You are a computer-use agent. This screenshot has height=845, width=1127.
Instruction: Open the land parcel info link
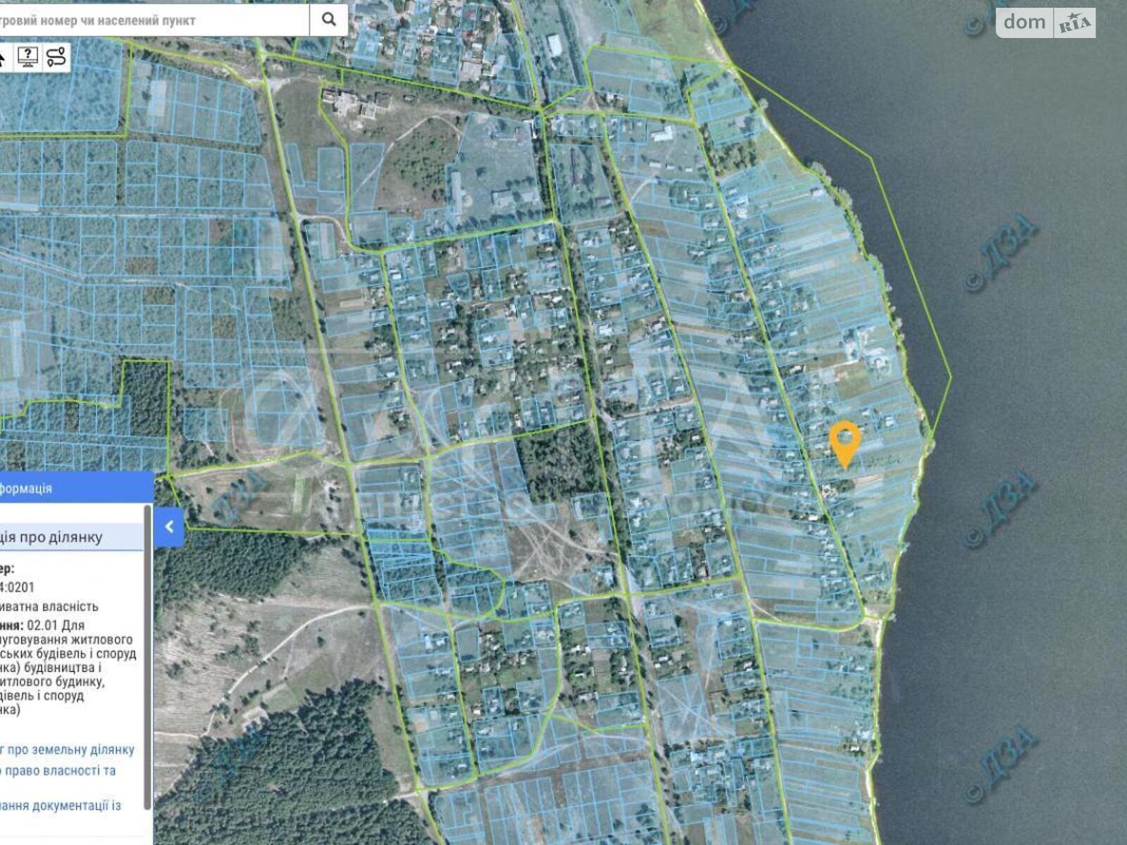pos(68,750)
